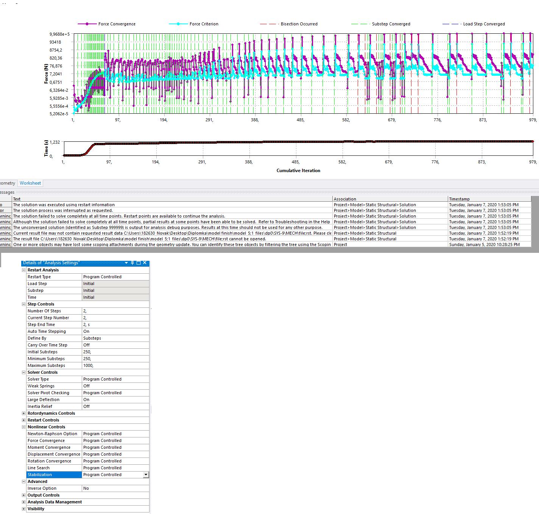Click the Current Step Number value field
539x514 pixels.
click(115, 318)
